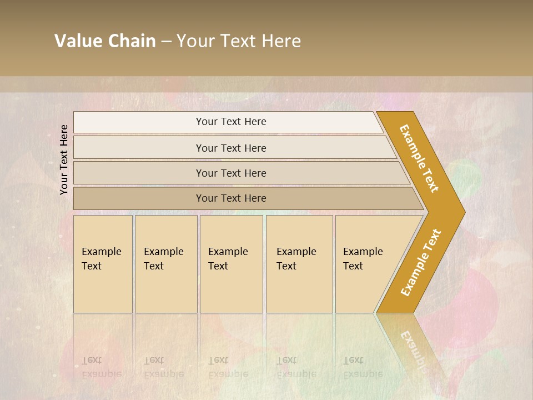Select the topmost white "Your Text Here" bar
Image resolution: width=533 pixels, height=400 pixels.
click(230, 122)
